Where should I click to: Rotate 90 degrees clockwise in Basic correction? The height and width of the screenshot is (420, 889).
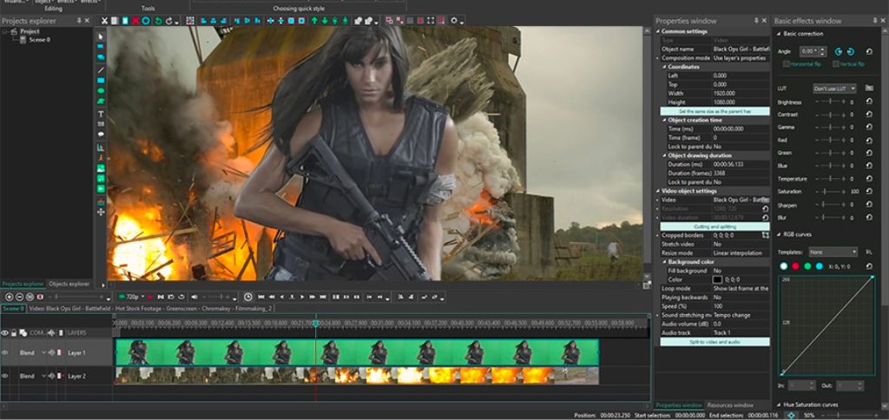[850, 51]
